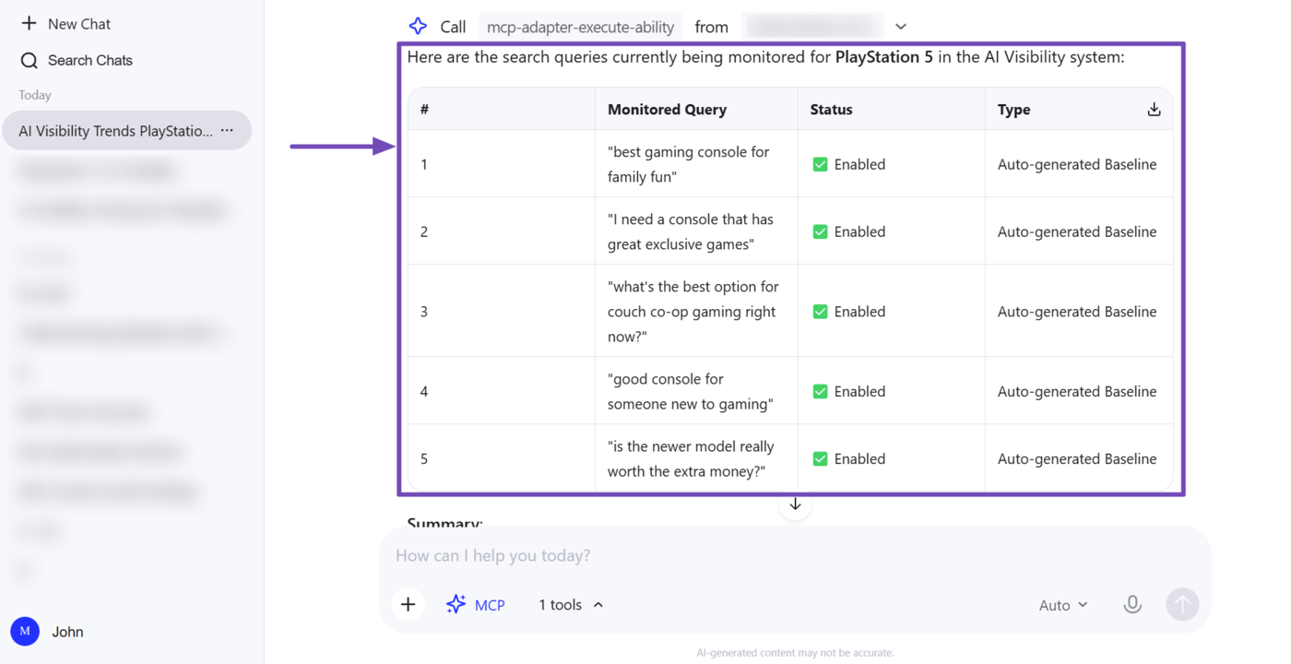Click the bold PlayStation 5 text

click(x=883, y=57)
